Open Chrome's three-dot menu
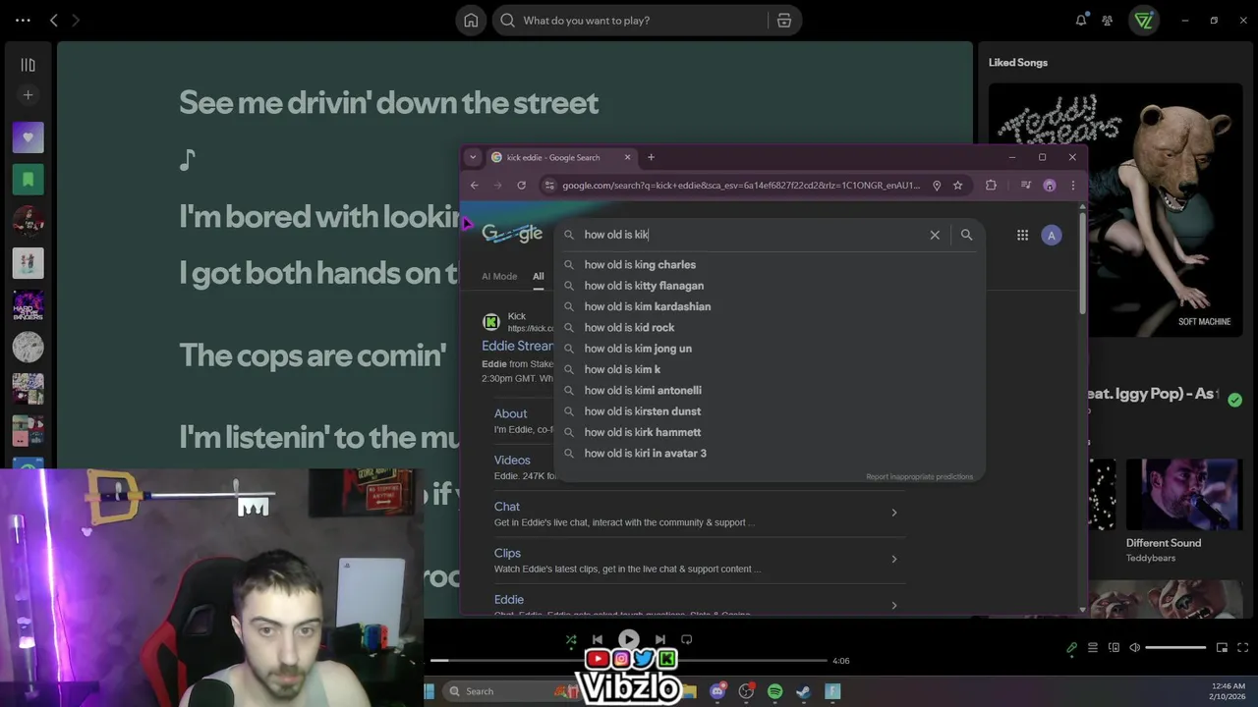This screenshot has width=1258, height=707. [x=1072, y=185]
